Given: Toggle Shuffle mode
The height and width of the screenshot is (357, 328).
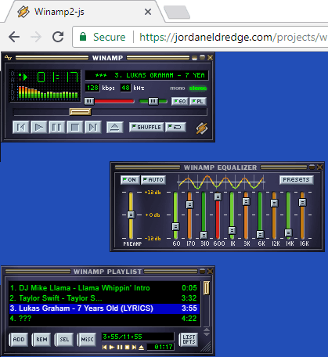Looking at the screenshot, I should point(146,128).
